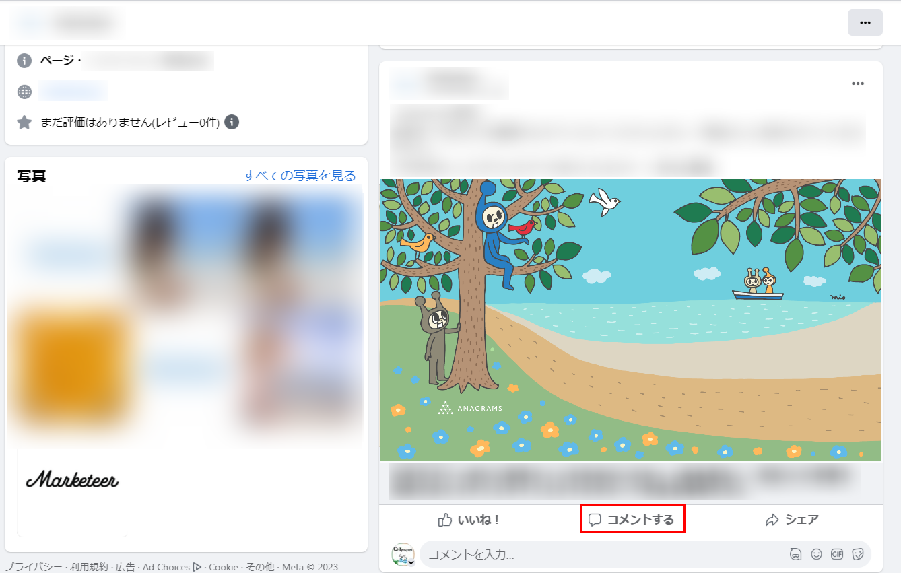
Task: Add a GIF to the comment
Action: pos(837,554)
